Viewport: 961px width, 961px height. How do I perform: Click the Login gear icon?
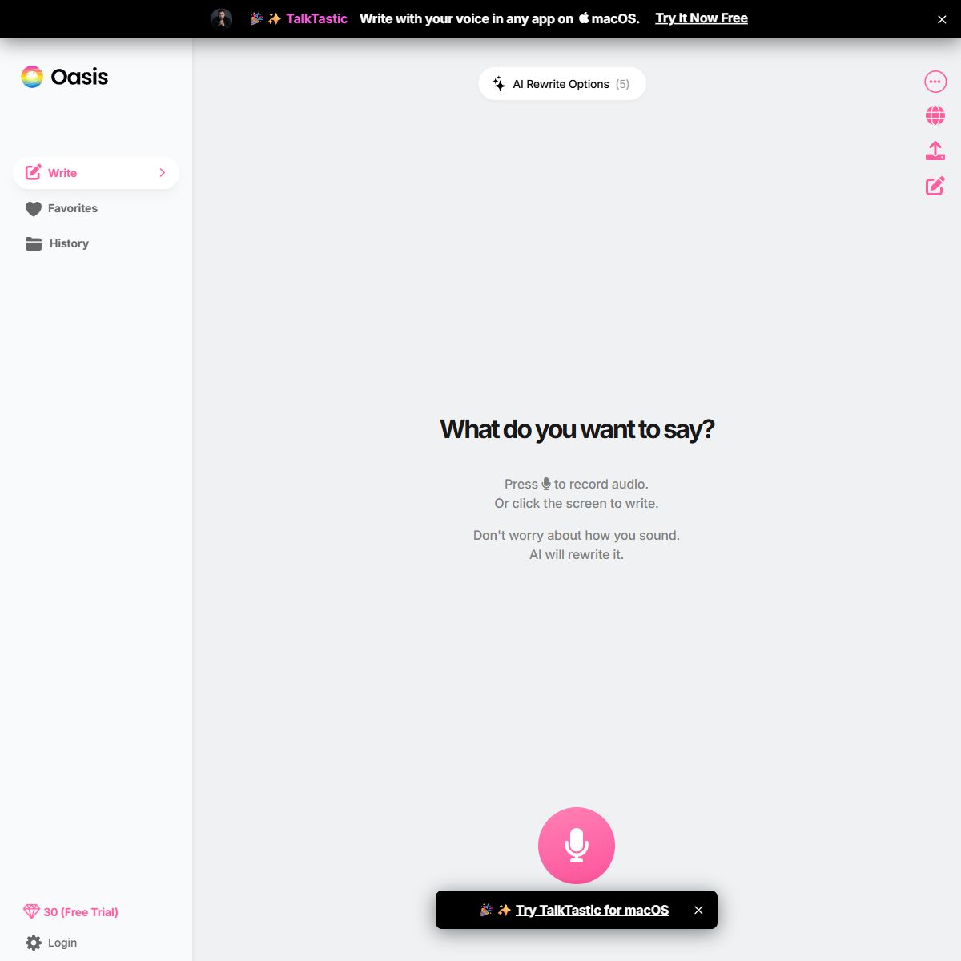pyautogui.click(x=34, y=943)
